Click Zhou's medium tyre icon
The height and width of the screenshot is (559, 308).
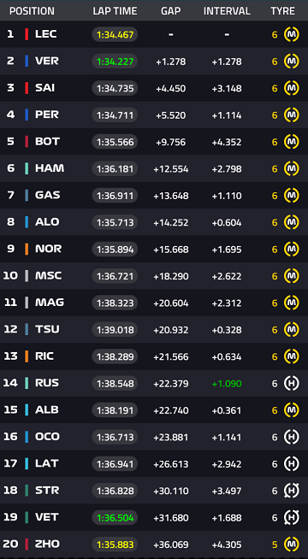(x=291, y=544)
